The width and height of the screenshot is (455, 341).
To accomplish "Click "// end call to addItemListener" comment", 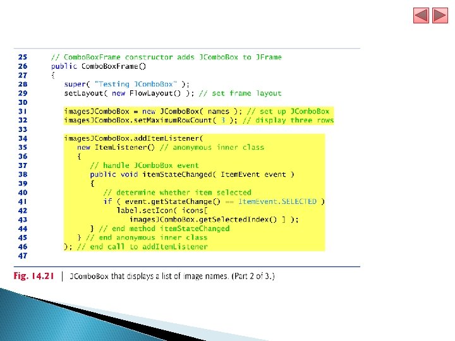I will coord(142,247).
